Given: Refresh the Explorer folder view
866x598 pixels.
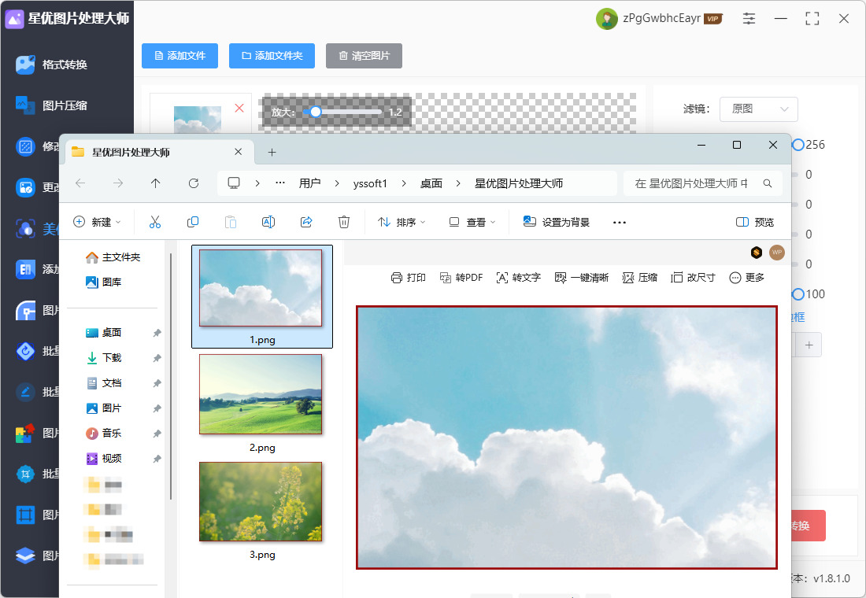Looking at the screenshot, I should (194, 183).
